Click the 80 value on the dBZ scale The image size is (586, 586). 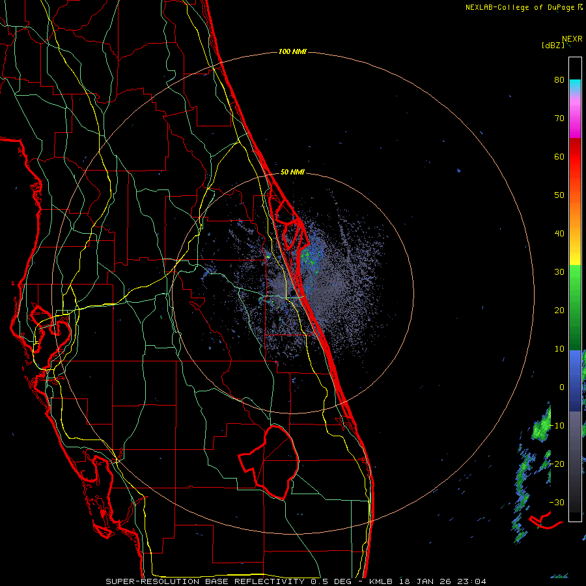559,80
